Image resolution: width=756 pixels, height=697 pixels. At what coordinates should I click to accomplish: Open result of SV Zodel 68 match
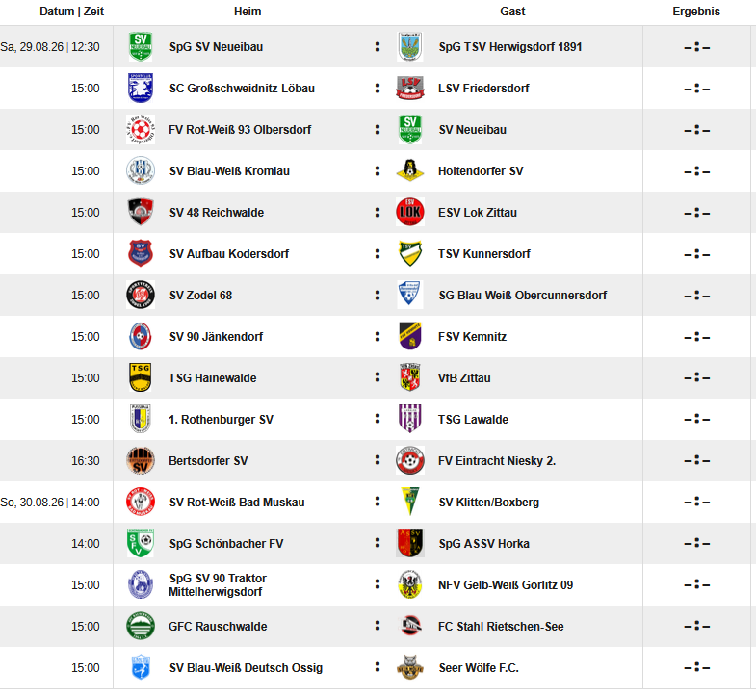click(696, 296)
